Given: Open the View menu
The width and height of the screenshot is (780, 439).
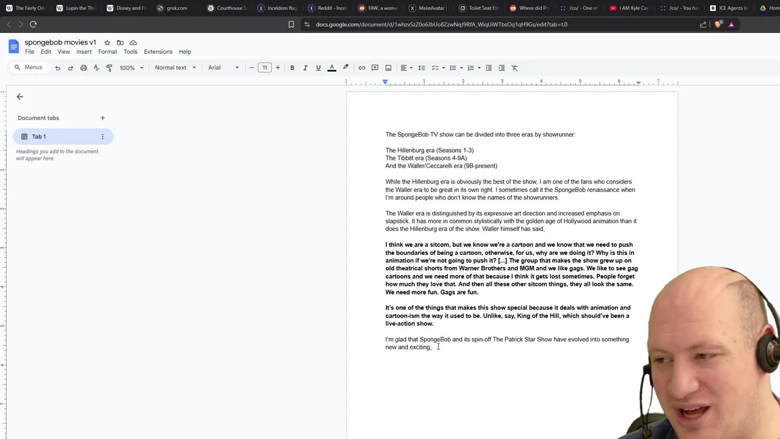Looking at the screenshot, I should [x=63, y=52].
